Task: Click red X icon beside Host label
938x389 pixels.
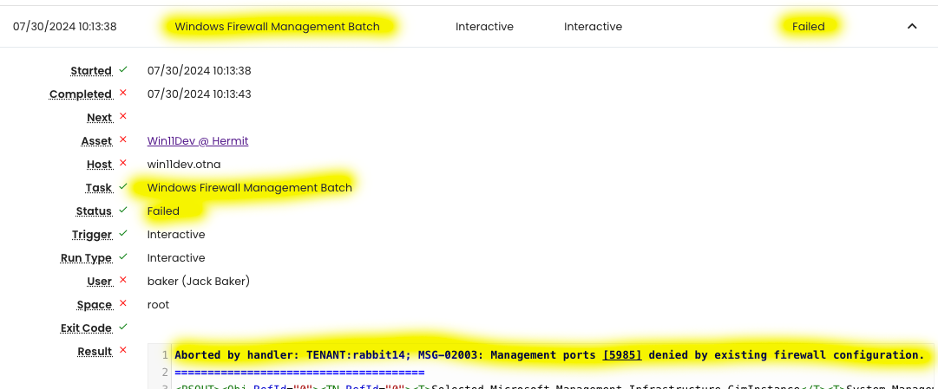Action: 123,163
